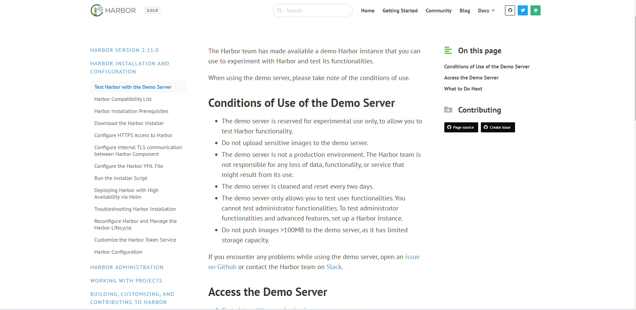The width and height of the screenshot is (636, 310).
Task: Click the Contributing folder icon
Action: pos(448,110)
